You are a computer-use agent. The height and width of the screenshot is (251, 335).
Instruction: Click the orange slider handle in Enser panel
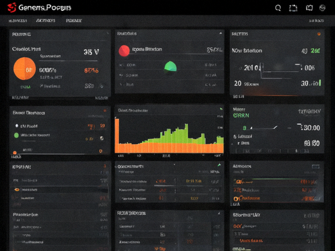coord(15,153)
